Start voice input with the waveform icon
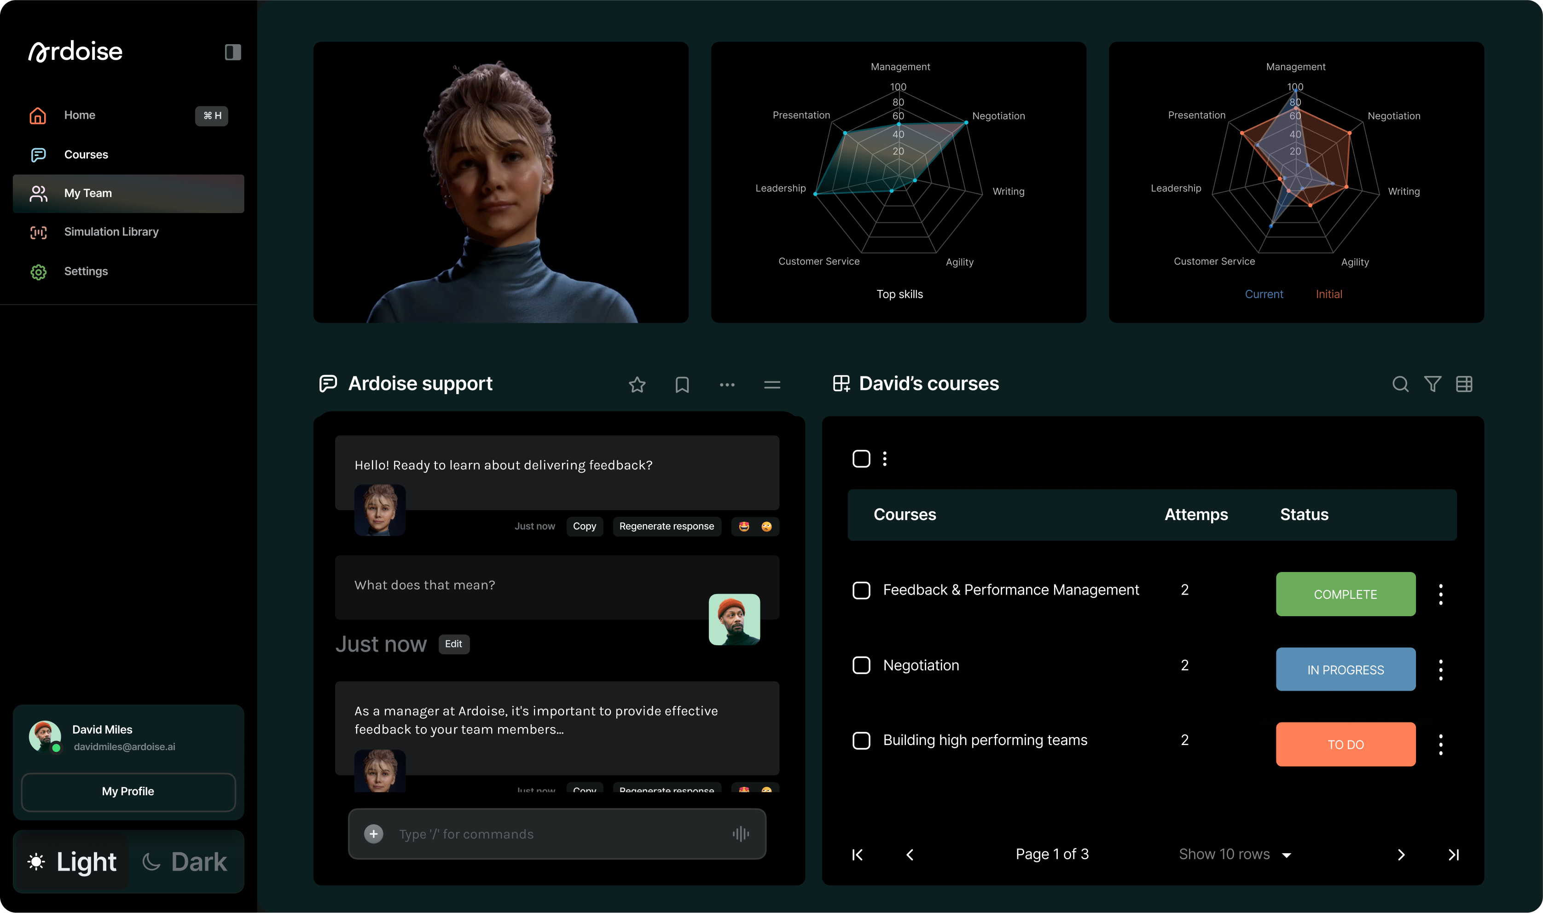 tap(741, 834)
